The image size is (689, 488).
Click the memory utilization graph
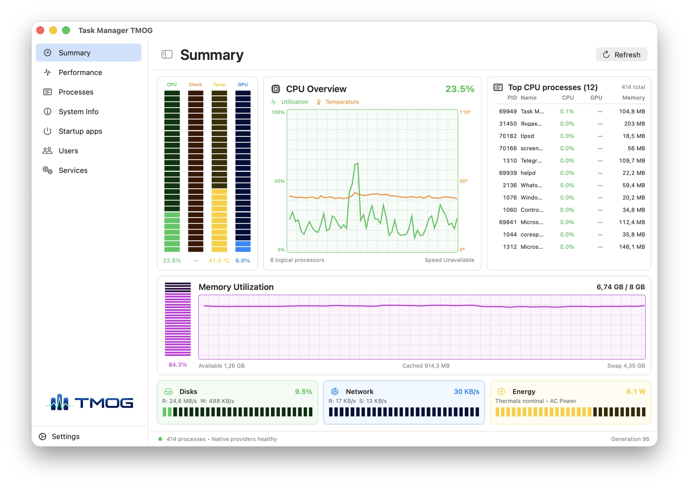pos(422,327)
